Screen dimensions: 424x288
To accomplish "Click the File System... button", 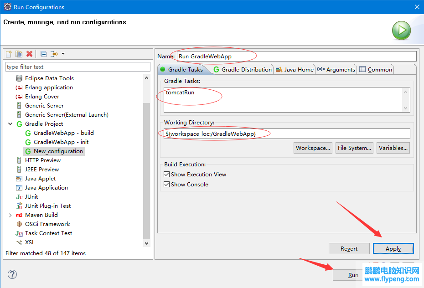I will 354,148.
